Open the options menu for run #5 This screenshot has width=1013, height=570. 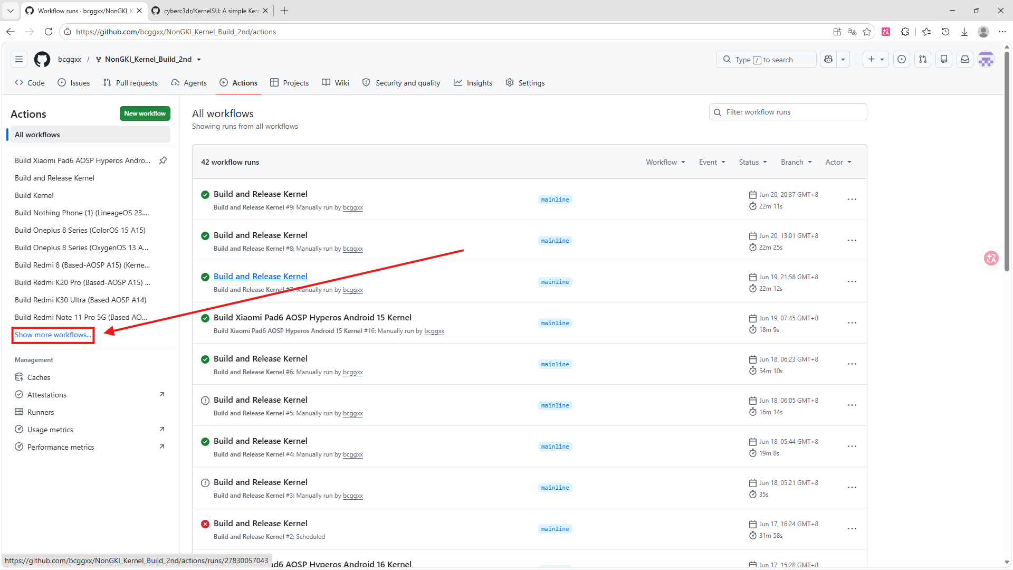coord(852,405)
